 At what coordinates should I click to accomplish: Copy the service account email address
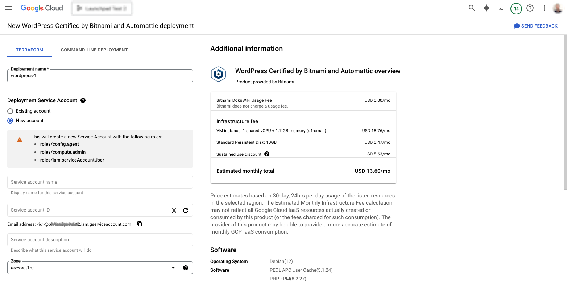[x=140, y=224]
